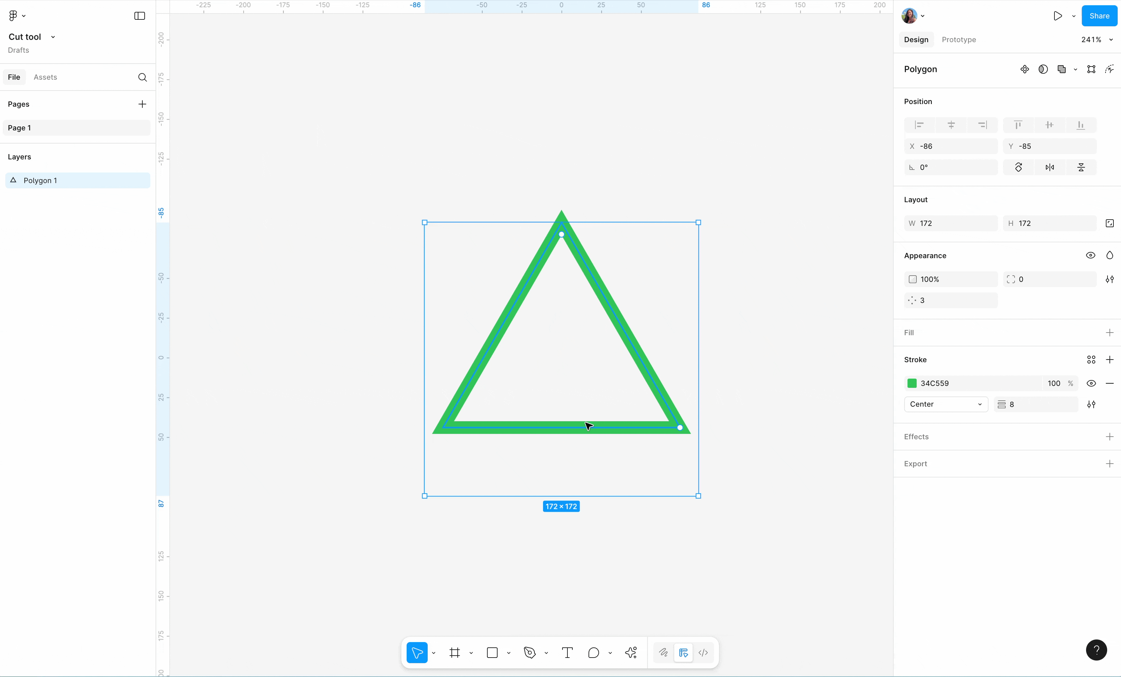Screen dimensions: 1121x677
Task: Click the Share button
Action: (x=1099, y=16)
